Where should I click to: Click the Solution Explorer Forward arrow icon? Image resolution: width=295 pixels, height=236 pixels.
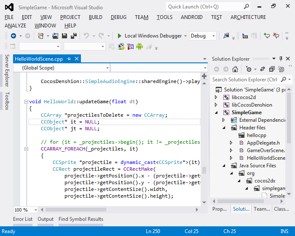[226, 69]
